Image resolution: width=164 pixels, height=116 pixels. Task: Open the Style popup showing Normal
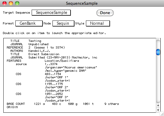pyautogui.click(x=98, y=24)
